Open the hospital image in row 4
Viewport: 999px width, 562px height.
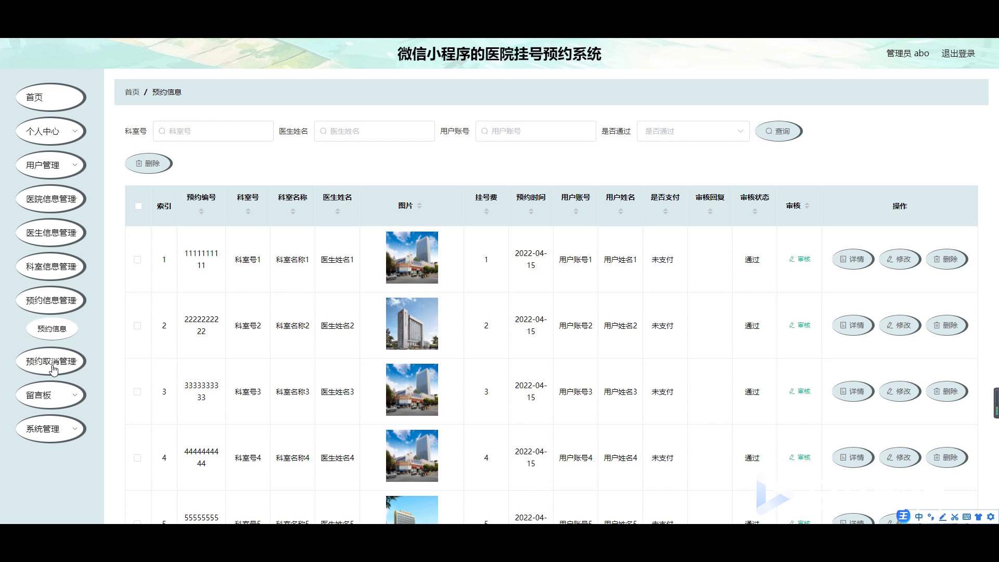(x=412, y=456)
